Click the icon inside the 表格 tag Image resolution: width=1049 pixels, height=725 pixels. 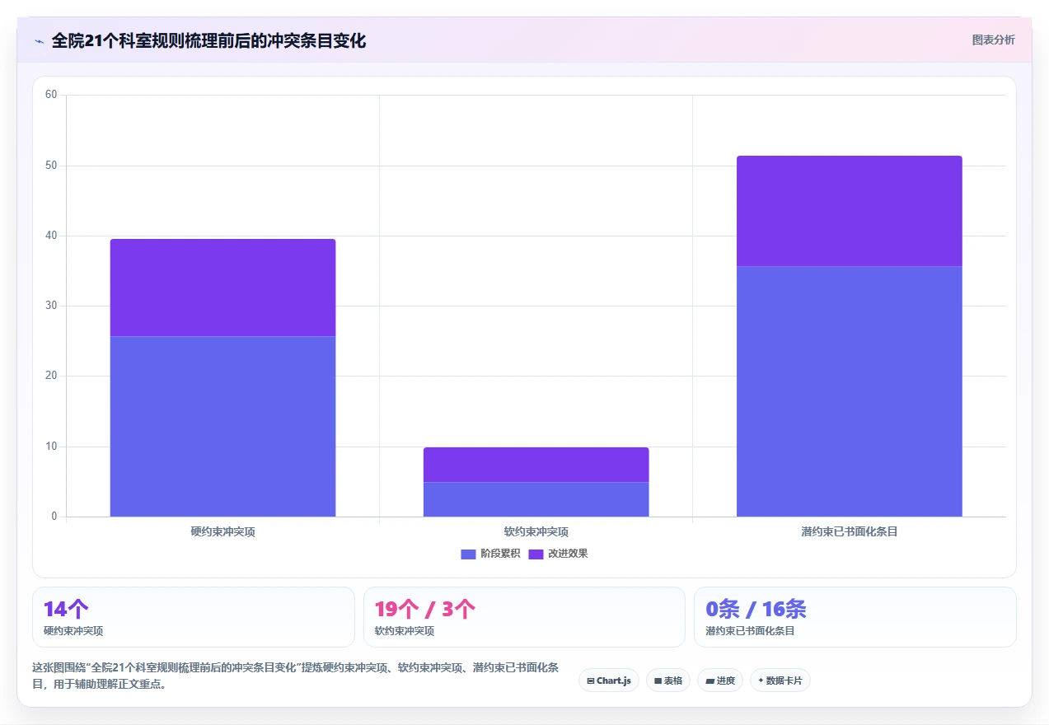click(x=658, y=681)
